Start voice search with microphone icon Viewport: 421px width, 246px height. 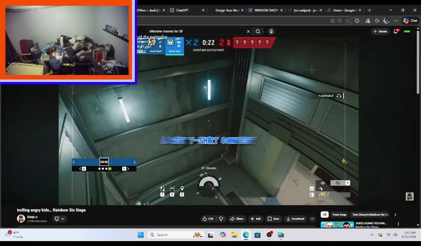(x=271, y=31)
